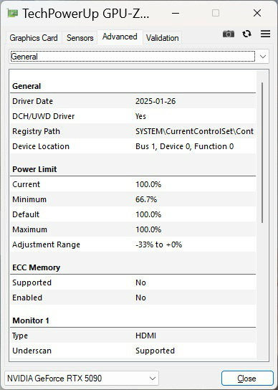Click the DCH/UWD Driver row
Screen dimensions: 278x390
[x=133, y=116]
